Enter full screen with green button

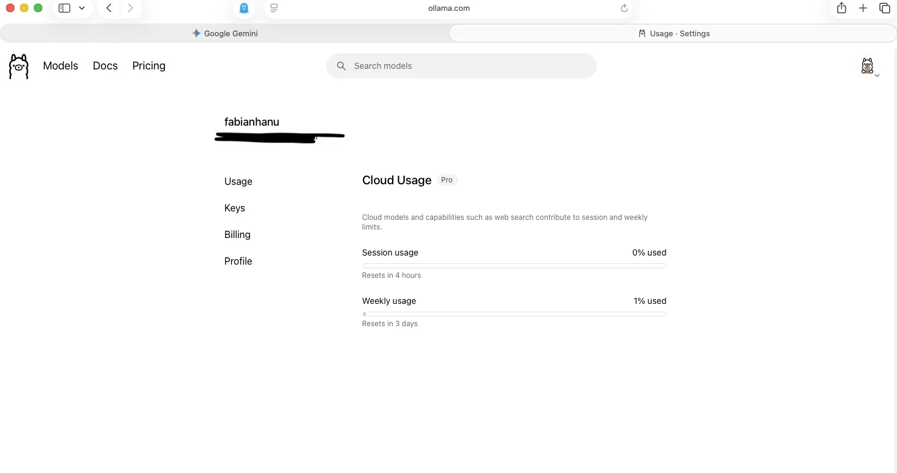click(38, 8)
